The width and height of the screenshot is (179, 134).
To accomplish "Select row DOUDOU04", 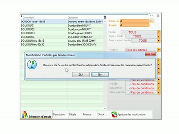I will point(62,37).
